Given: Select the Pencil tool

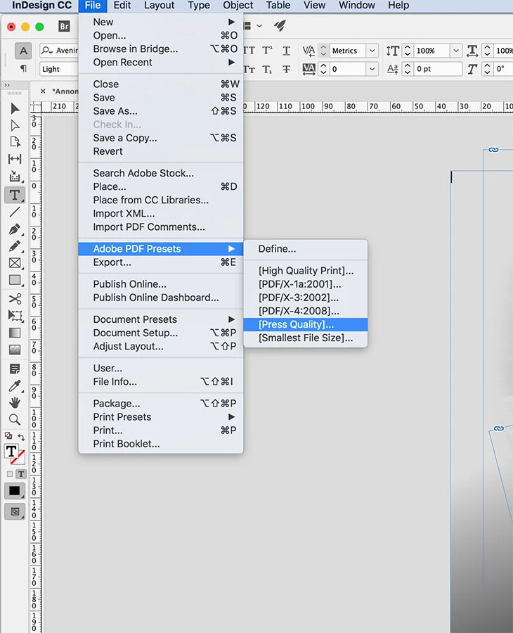Looking at the screenshot, I should [x=15, y=246].
